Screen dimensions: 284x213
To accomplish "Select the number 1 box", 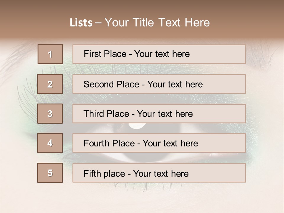I will 50,54.
